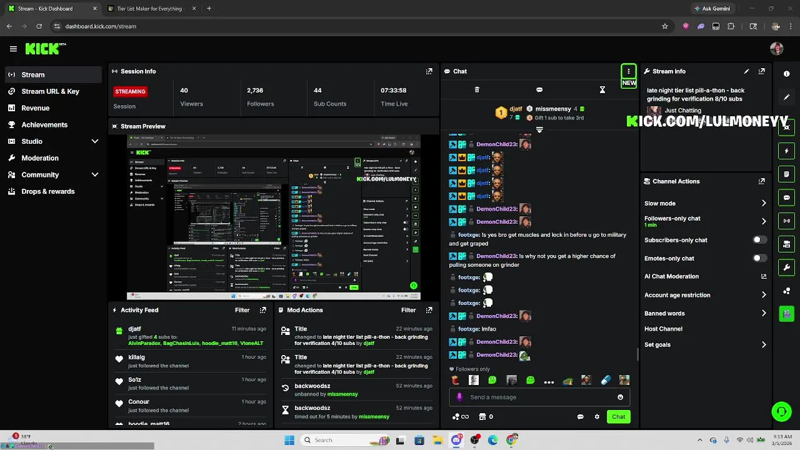
Task: Expand the Community sidebar section
Action: click(53, 175)
